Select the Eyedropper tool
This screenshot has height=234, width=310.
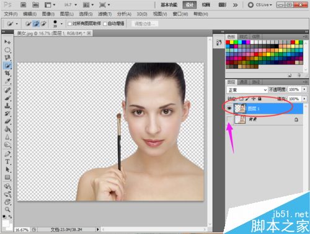7,81
